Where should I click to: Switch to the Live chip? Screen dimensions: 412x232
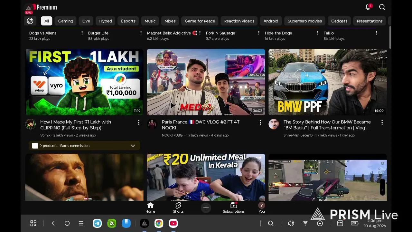coord(86,21)
